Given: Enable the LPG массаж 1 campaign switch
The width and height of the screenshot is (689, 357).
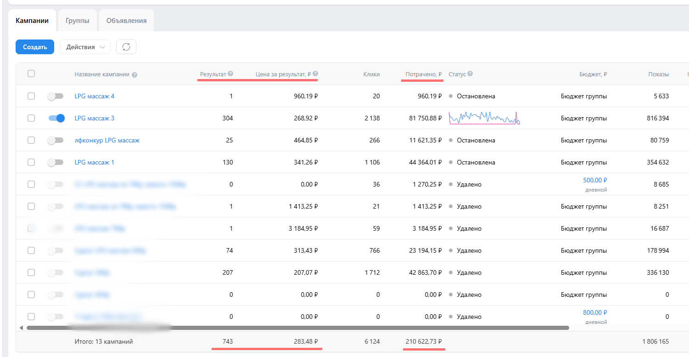Looking at the screenshot, I should (x=56, y=162).
